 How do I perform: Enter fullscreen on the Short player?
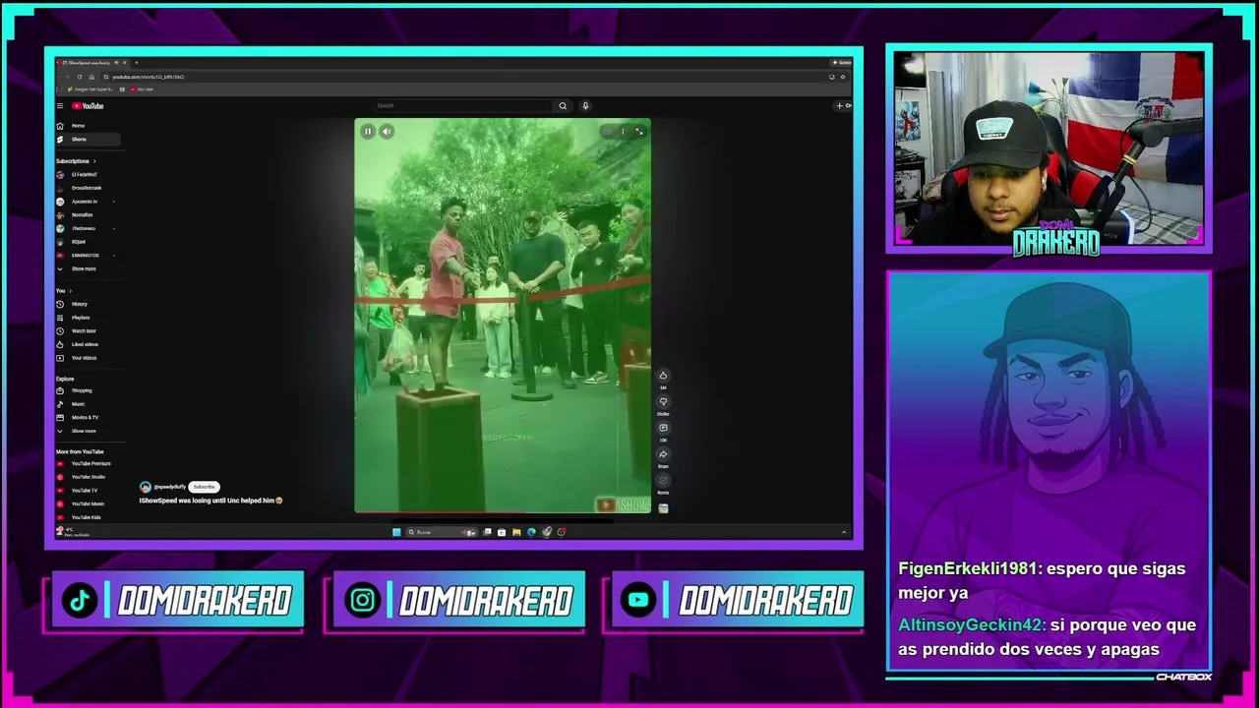click(639, 131)
